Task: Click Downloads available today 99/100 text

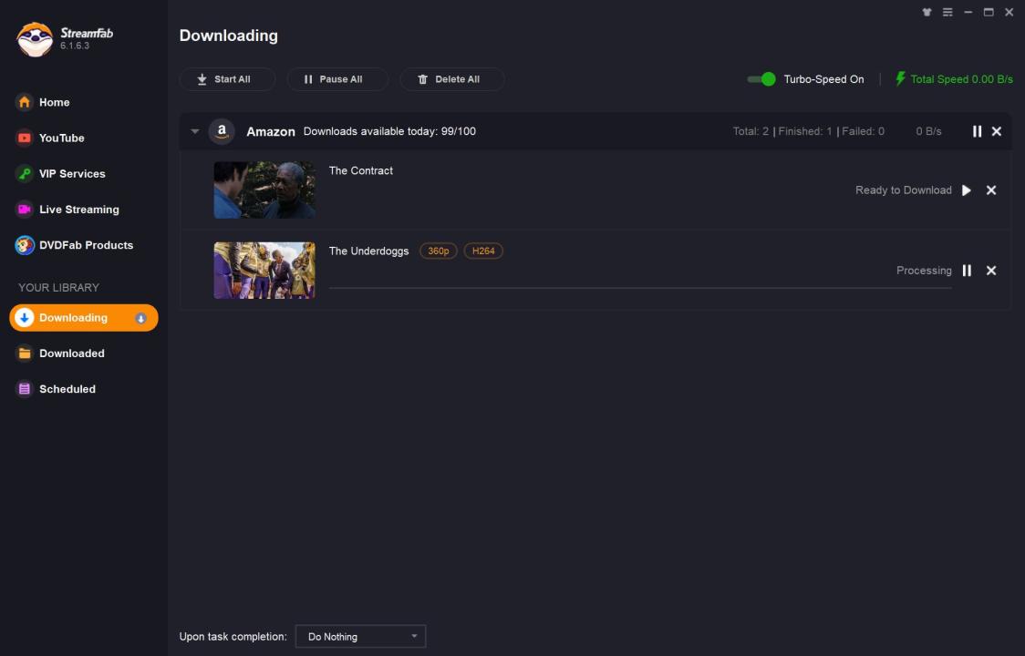Action: coord(389,131)
